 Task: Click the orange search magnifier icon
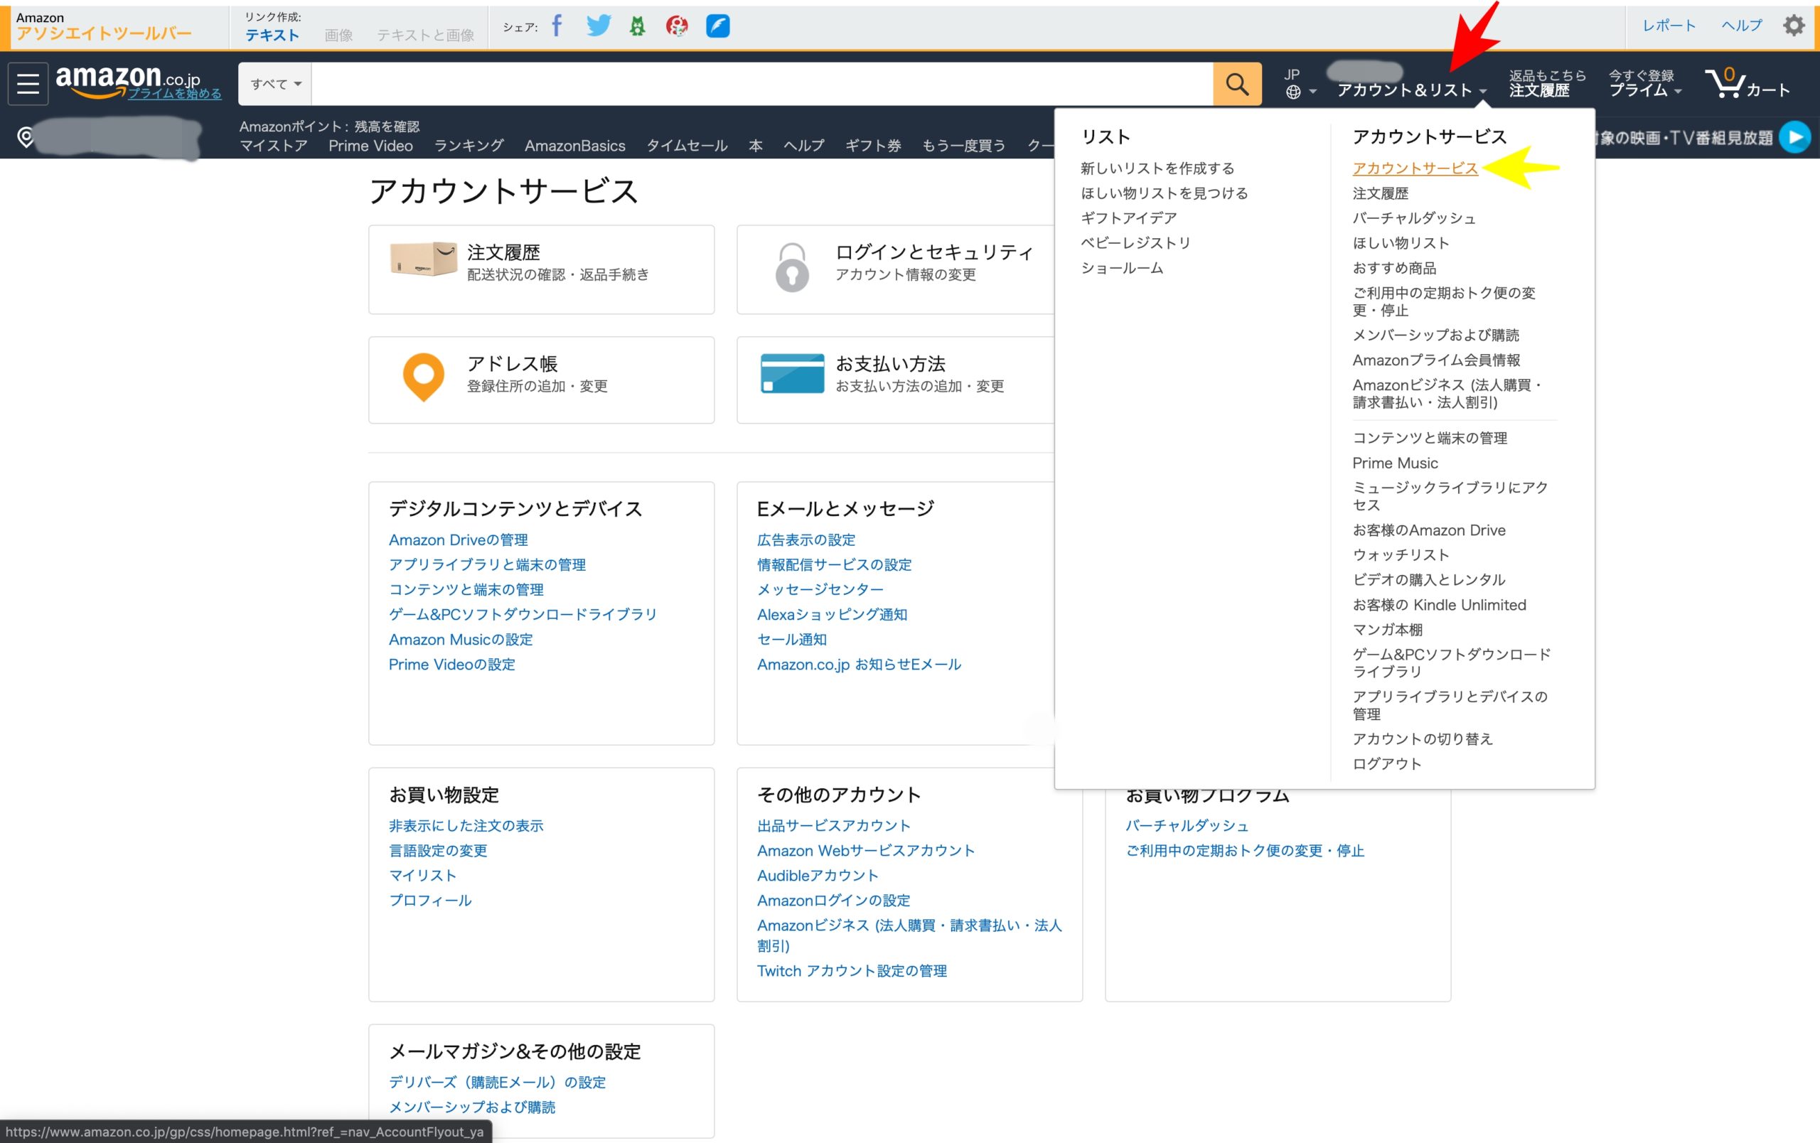coord(1237,83)
